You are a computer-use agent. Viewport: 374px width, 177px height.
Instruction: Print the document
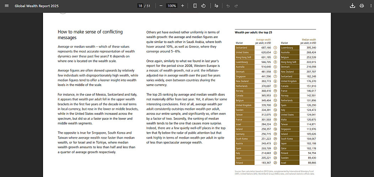click(x=362, y=6)
